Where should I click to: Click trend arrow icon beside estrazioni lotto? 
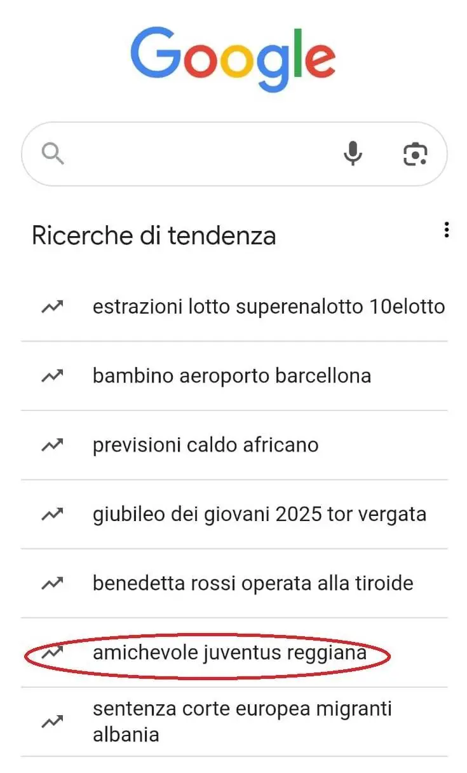click(52, 307)
